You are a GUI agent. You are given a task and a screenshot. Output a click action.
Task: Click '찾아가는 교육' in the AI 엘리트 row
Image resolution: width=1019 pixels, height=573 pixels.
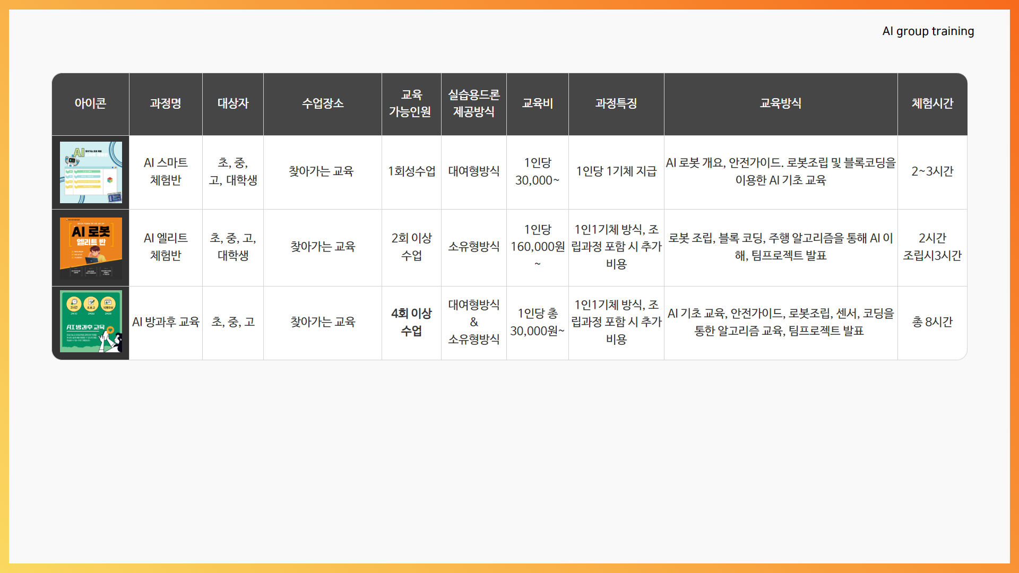point(323,247)
